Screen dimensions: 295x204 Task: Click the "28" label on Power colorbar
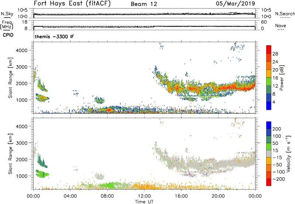point(275,54)
